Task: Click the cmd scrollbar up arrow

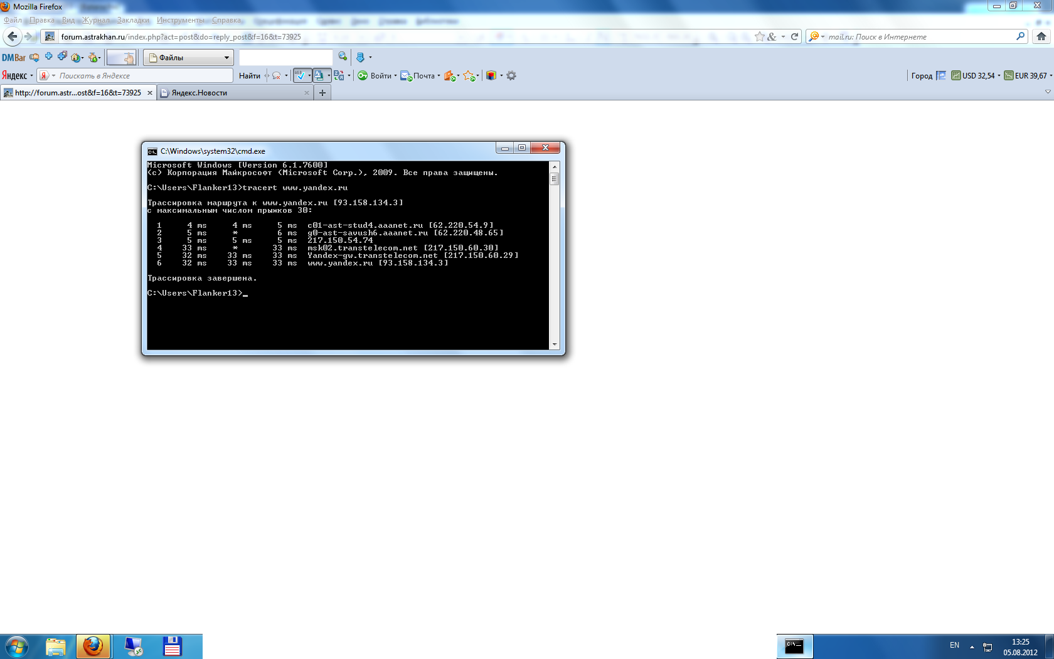Action: pyautogui.click(x=554, y=166)
